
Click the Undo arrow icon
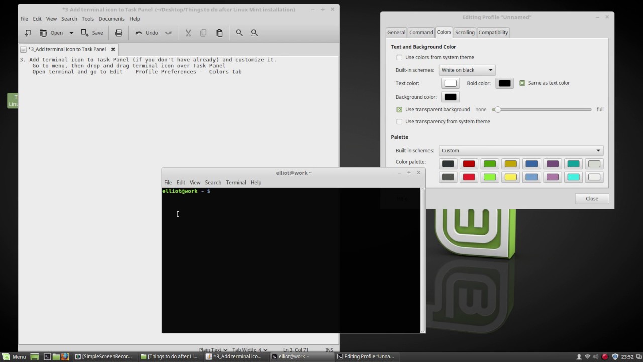coord(139,33)
